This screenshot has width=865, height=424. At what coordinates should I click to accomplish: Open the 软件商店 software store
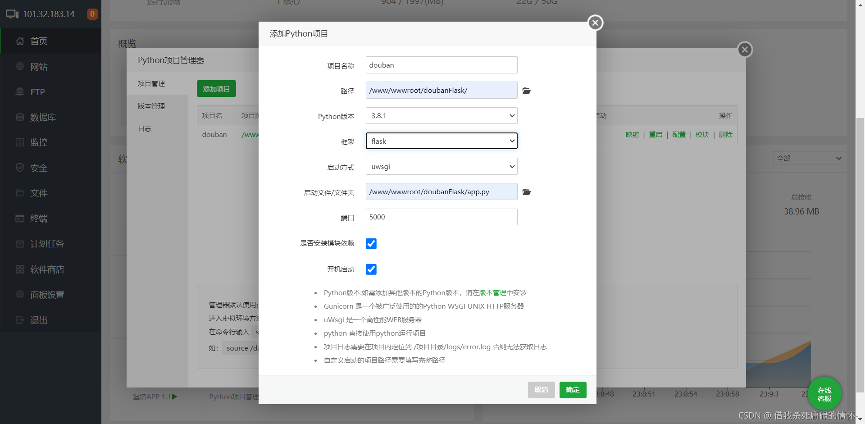pos(47,269)
